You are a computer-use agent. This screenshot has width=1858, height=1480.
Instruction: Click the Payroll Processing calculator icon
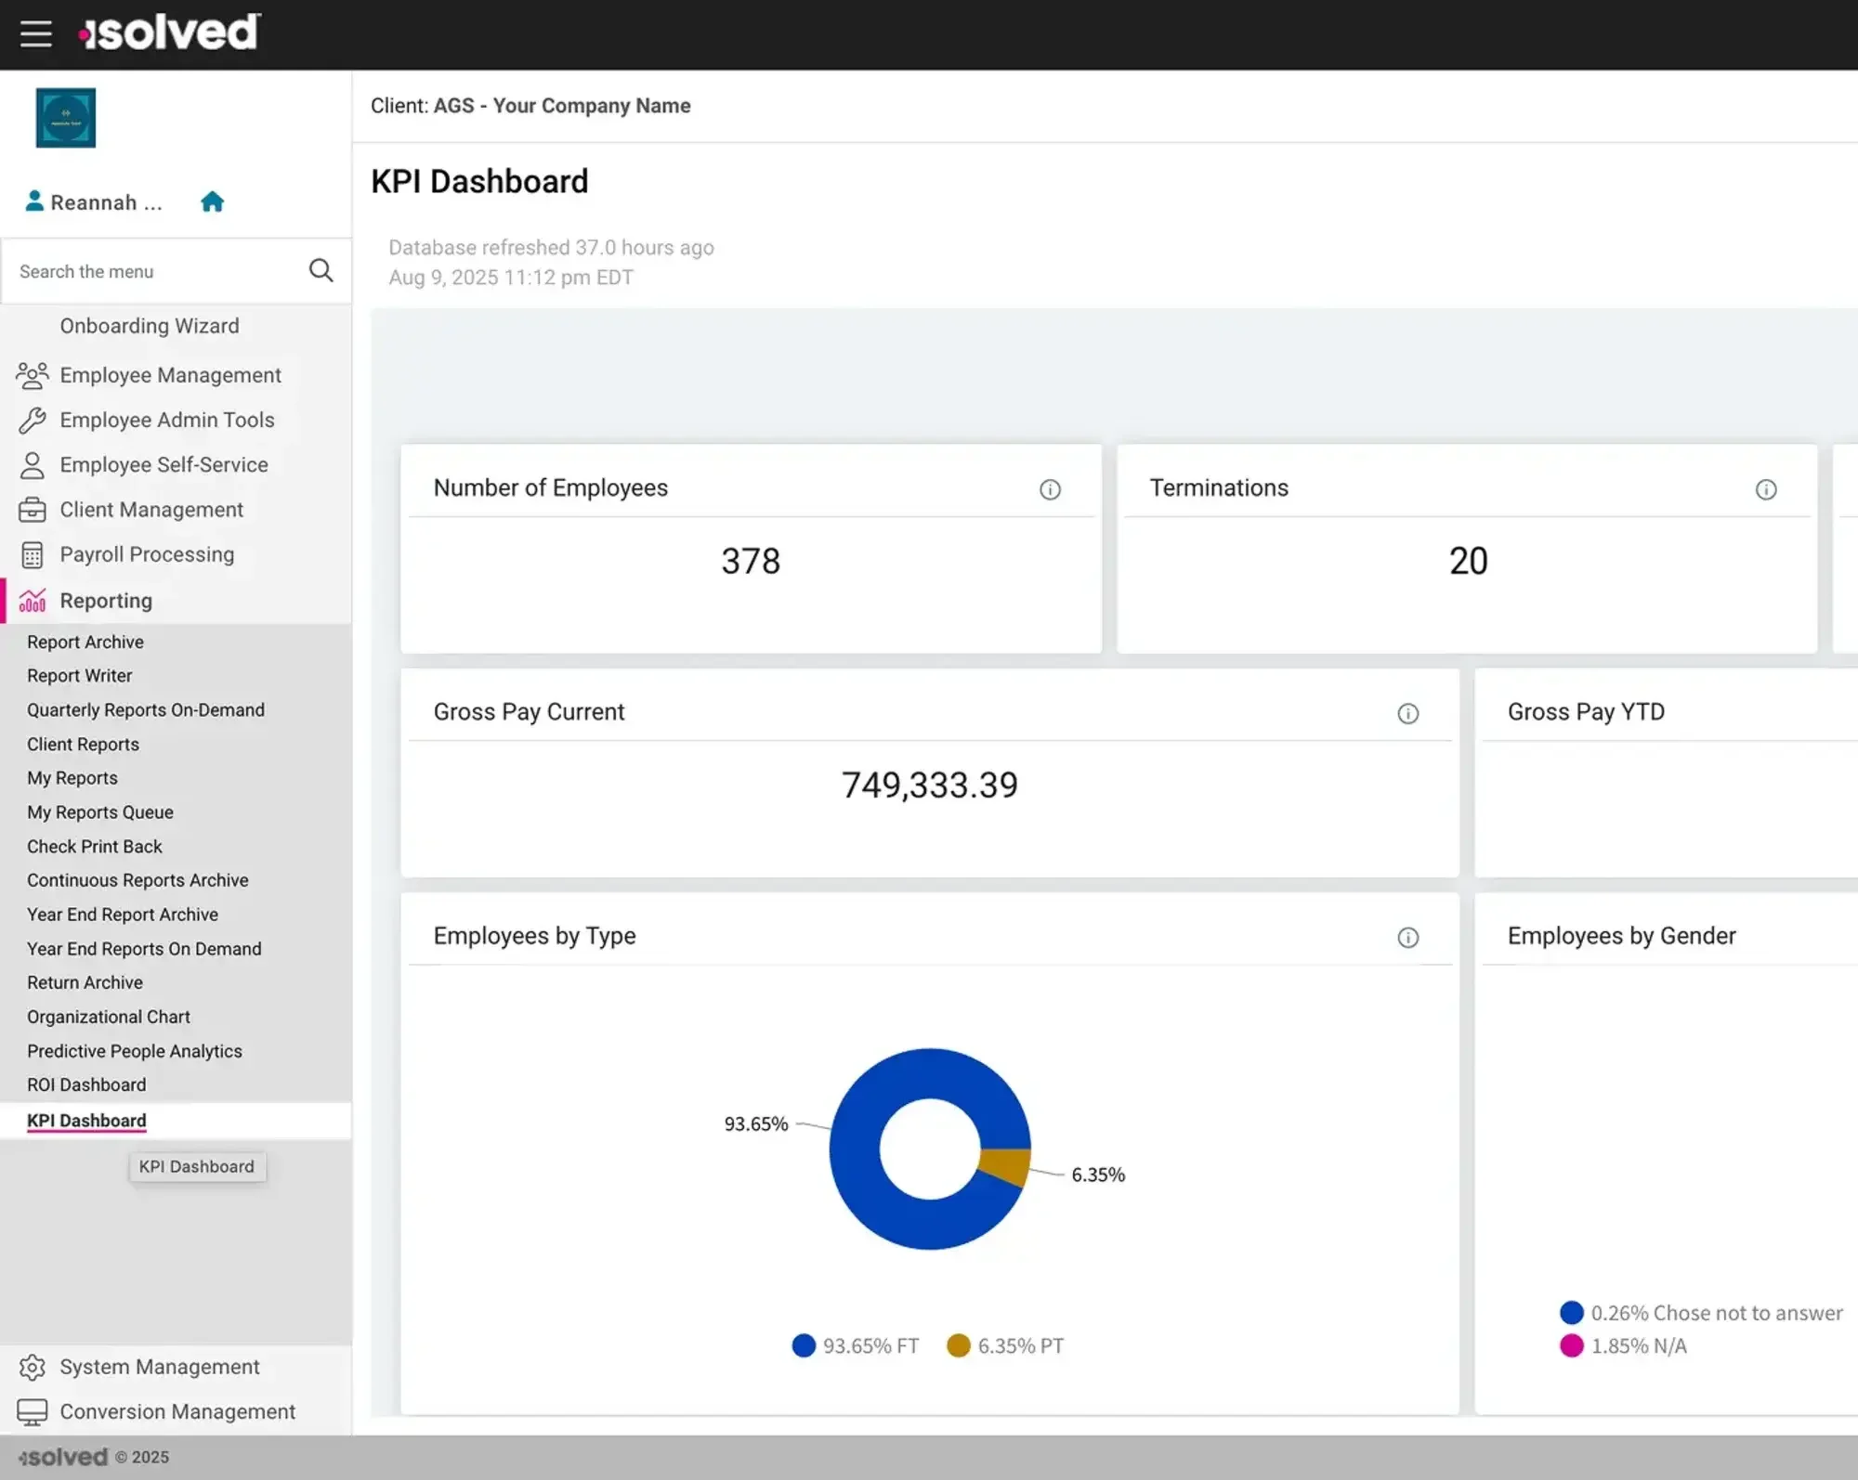coord(33,554)
